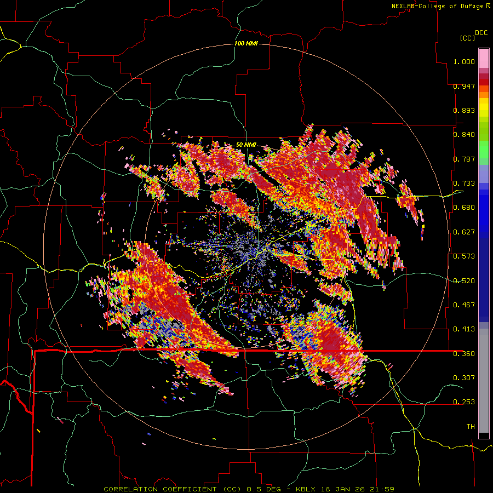Viewport: 493px width, 493px height.
Task: Click the 1.000 value on the color scale
Action: 464,61
